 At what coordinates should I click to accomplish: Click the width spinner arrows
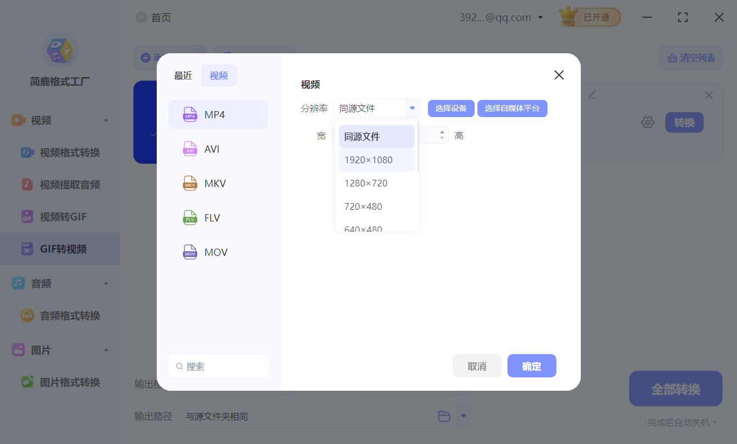442,135
